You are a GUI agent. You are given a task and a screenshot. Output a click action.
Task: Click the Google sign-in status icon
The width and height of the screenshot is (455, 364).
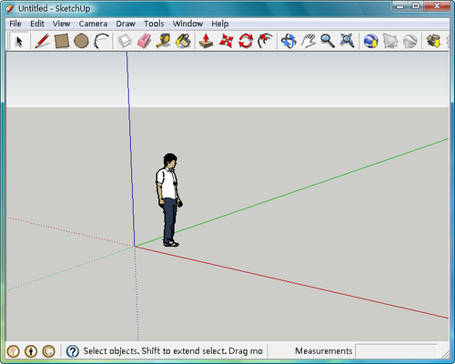[48, 351]
